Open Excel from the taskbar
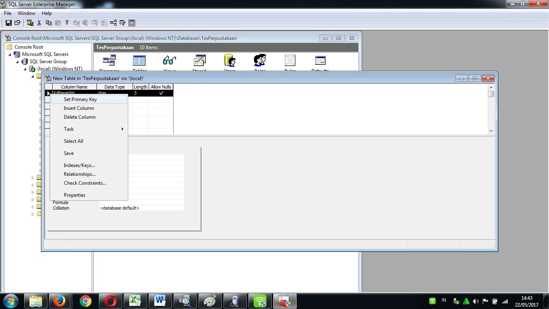 click(135, 301)
